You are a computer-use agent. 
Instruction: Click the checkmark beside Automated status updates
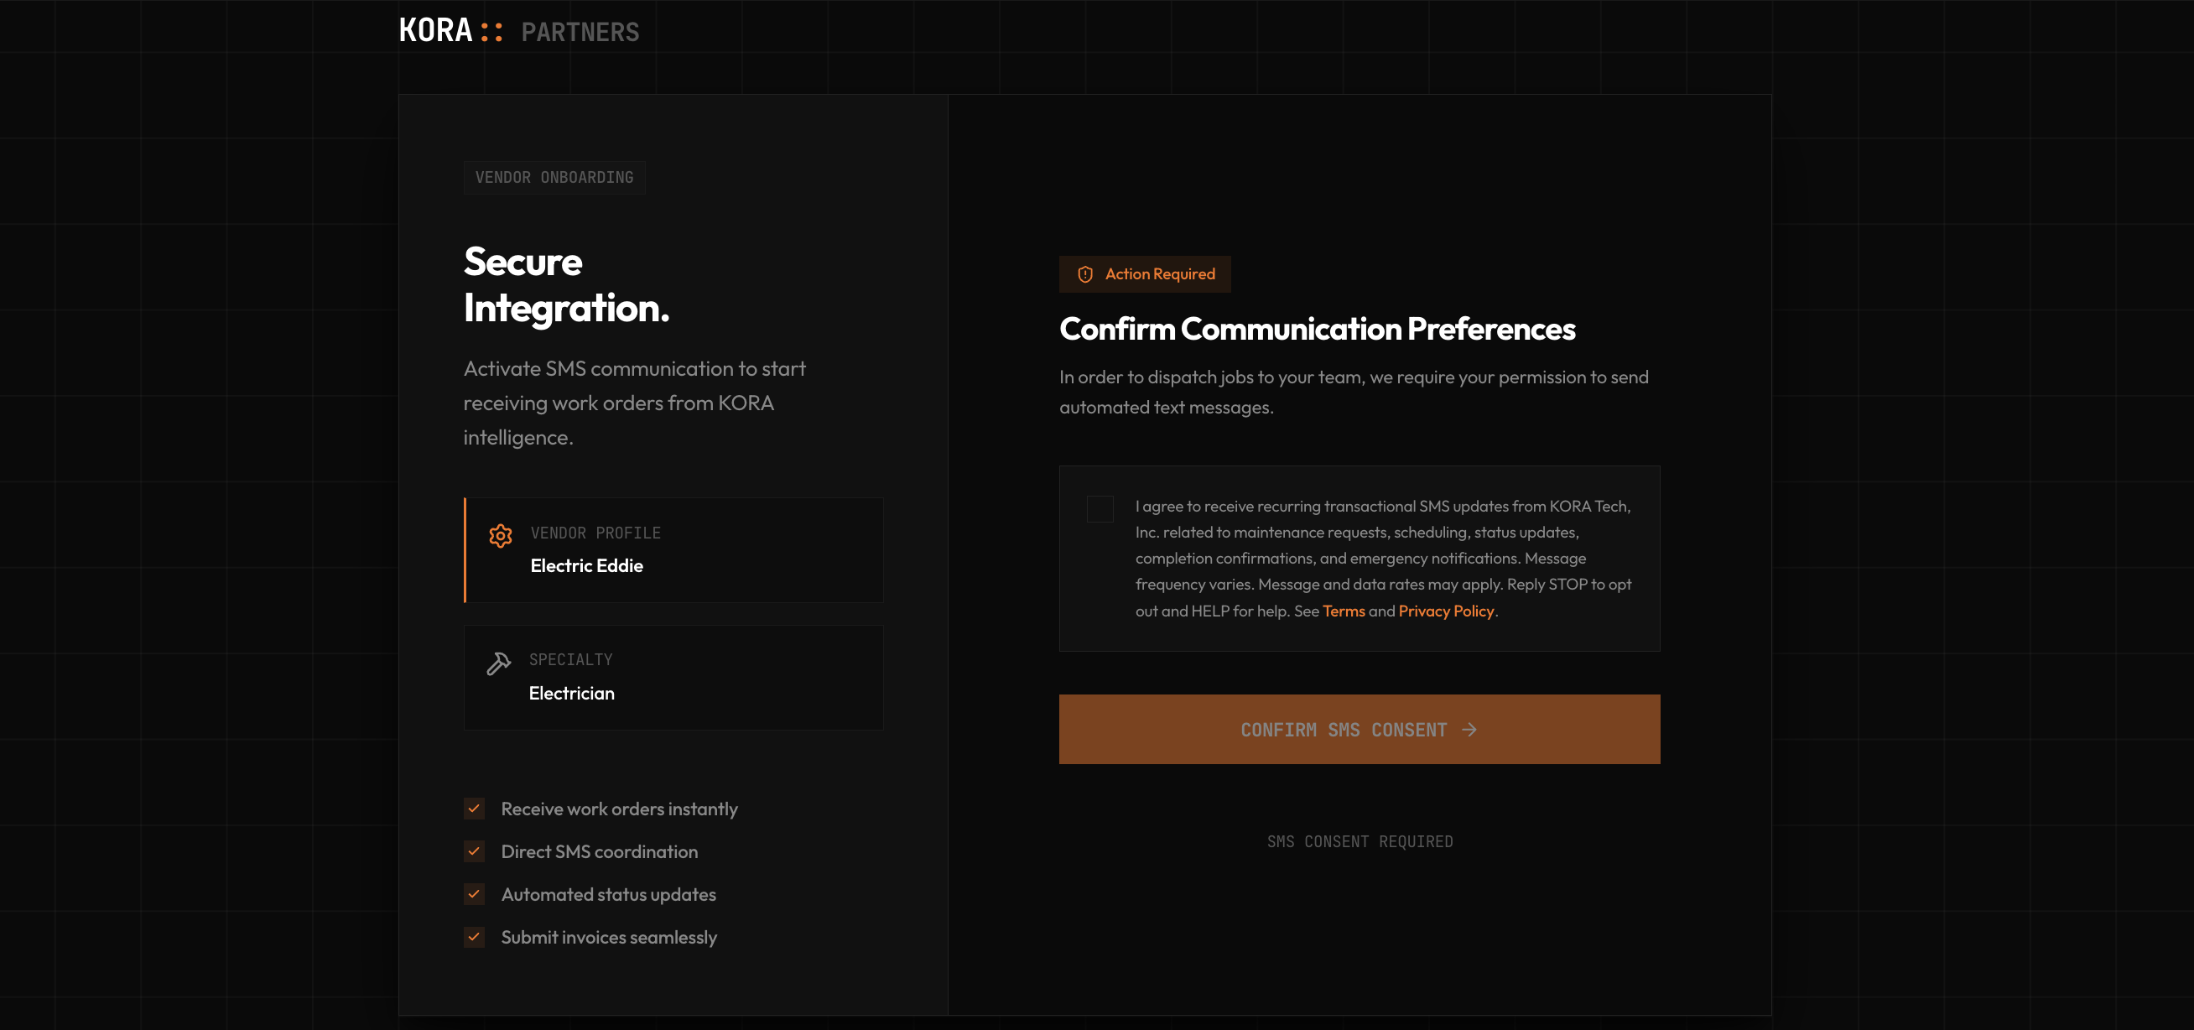click(475, 893)
